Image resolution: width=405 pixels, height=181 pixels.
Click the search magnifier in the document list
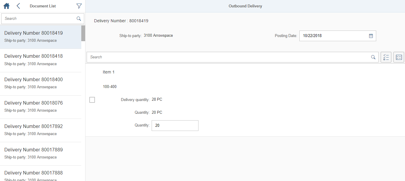coord(79,18)
